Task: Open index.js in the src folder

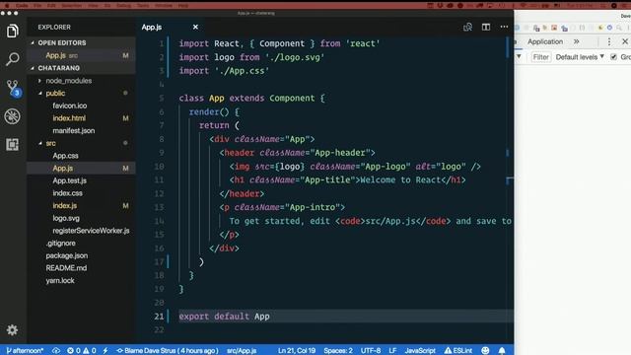Action: [x=65, y=206]
